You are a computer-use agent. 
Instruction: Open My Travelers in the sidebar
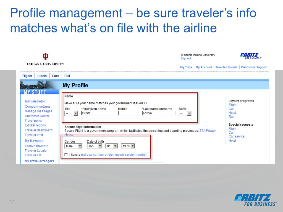click(x=34, y=141)
